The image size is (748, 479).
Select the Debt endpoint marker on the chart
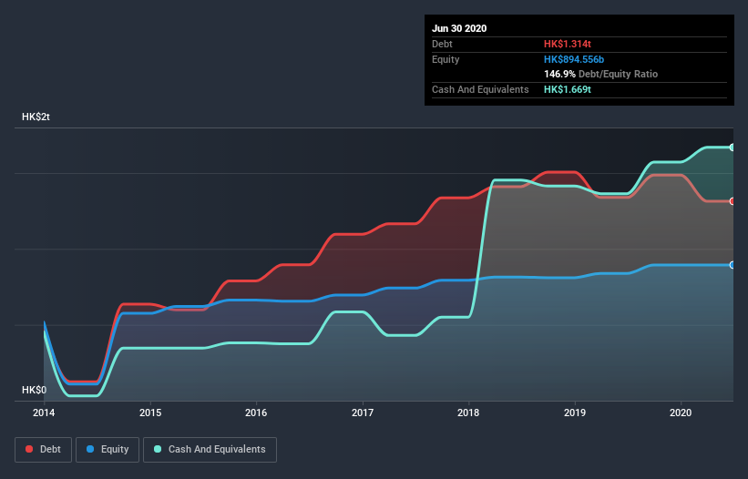click(x=733, y=201)
